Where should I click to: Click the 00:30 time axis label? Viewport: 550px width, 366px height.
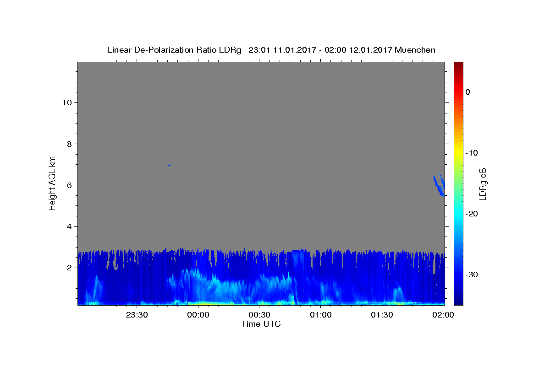(259, 315)
